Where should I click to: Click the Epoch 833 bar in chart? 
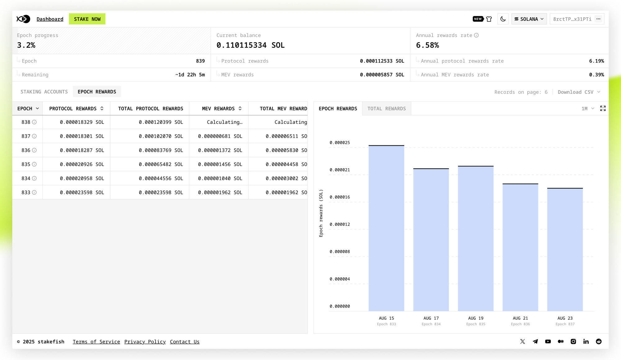pos(386,228)
